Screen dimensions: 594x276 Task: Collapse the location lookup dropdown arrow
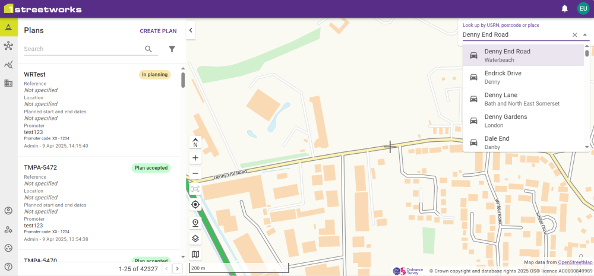(585, 35)
